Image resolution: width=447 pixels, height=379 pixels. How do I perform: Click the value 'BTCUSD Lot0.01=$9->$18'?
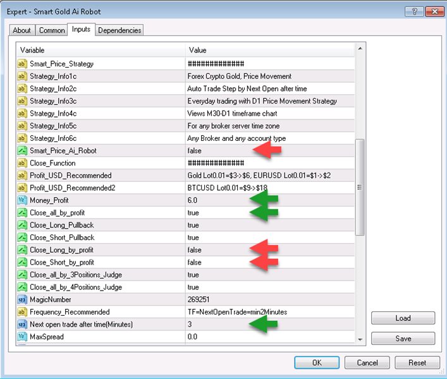coord(227,188)
